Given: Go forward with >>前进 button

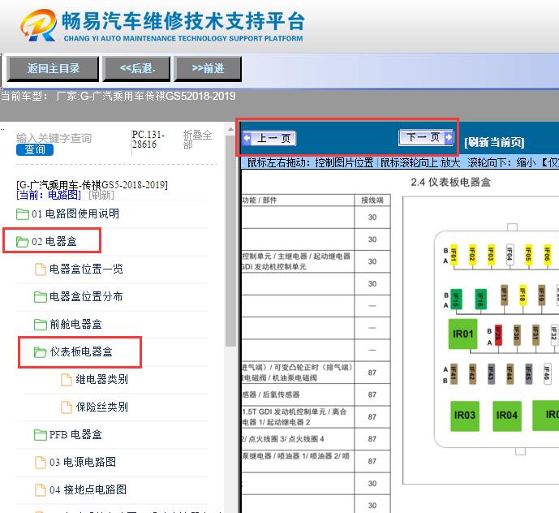Looking at the screenshot, I should coord(208,68).
